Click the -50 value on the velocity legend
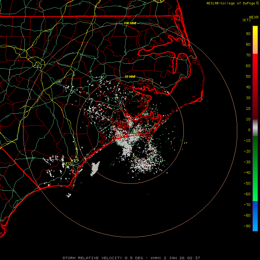This screenshot has width=260, height=260. [247, 183]
